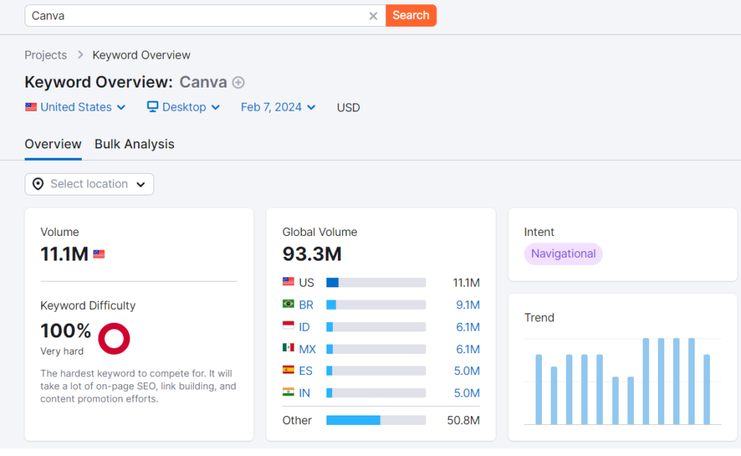
Task: Click the India flag icon
Action: [288, 392]
